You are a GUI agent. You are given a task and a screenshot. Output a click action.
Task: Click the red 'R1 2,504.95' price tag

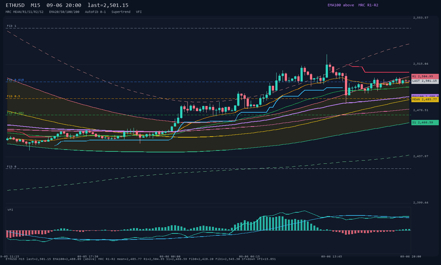pos(425,76)
